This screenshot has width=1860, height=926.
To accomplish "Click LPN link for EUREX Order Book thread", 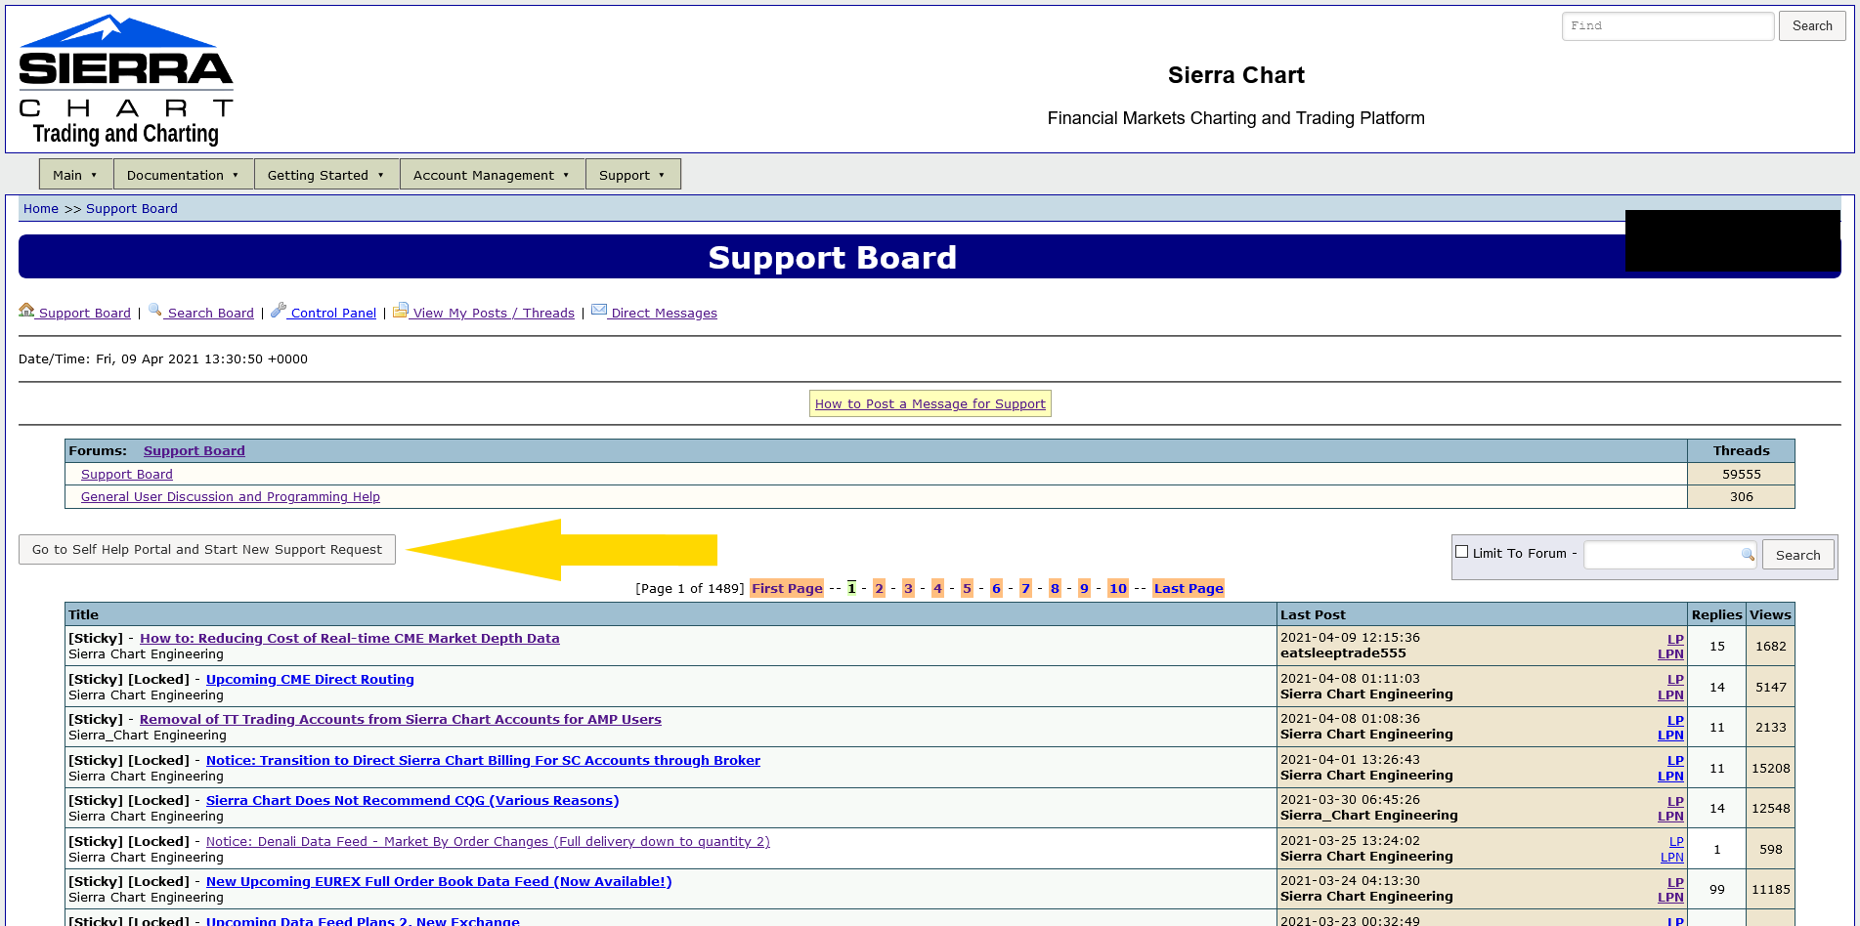I will click(1670, 898).
